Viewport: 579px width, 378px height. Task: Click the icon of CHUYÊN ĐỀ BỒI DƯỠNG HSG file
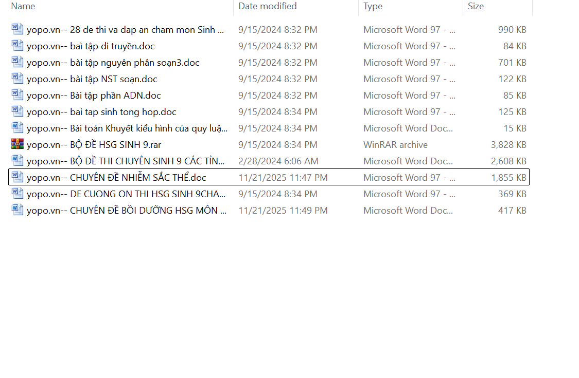(17, 210)
